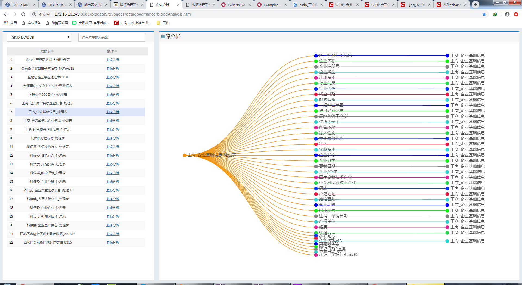Switch to the CSDN产品 tab
The image size is (522, 285).
pyautogui.click(x=380, y=5)
